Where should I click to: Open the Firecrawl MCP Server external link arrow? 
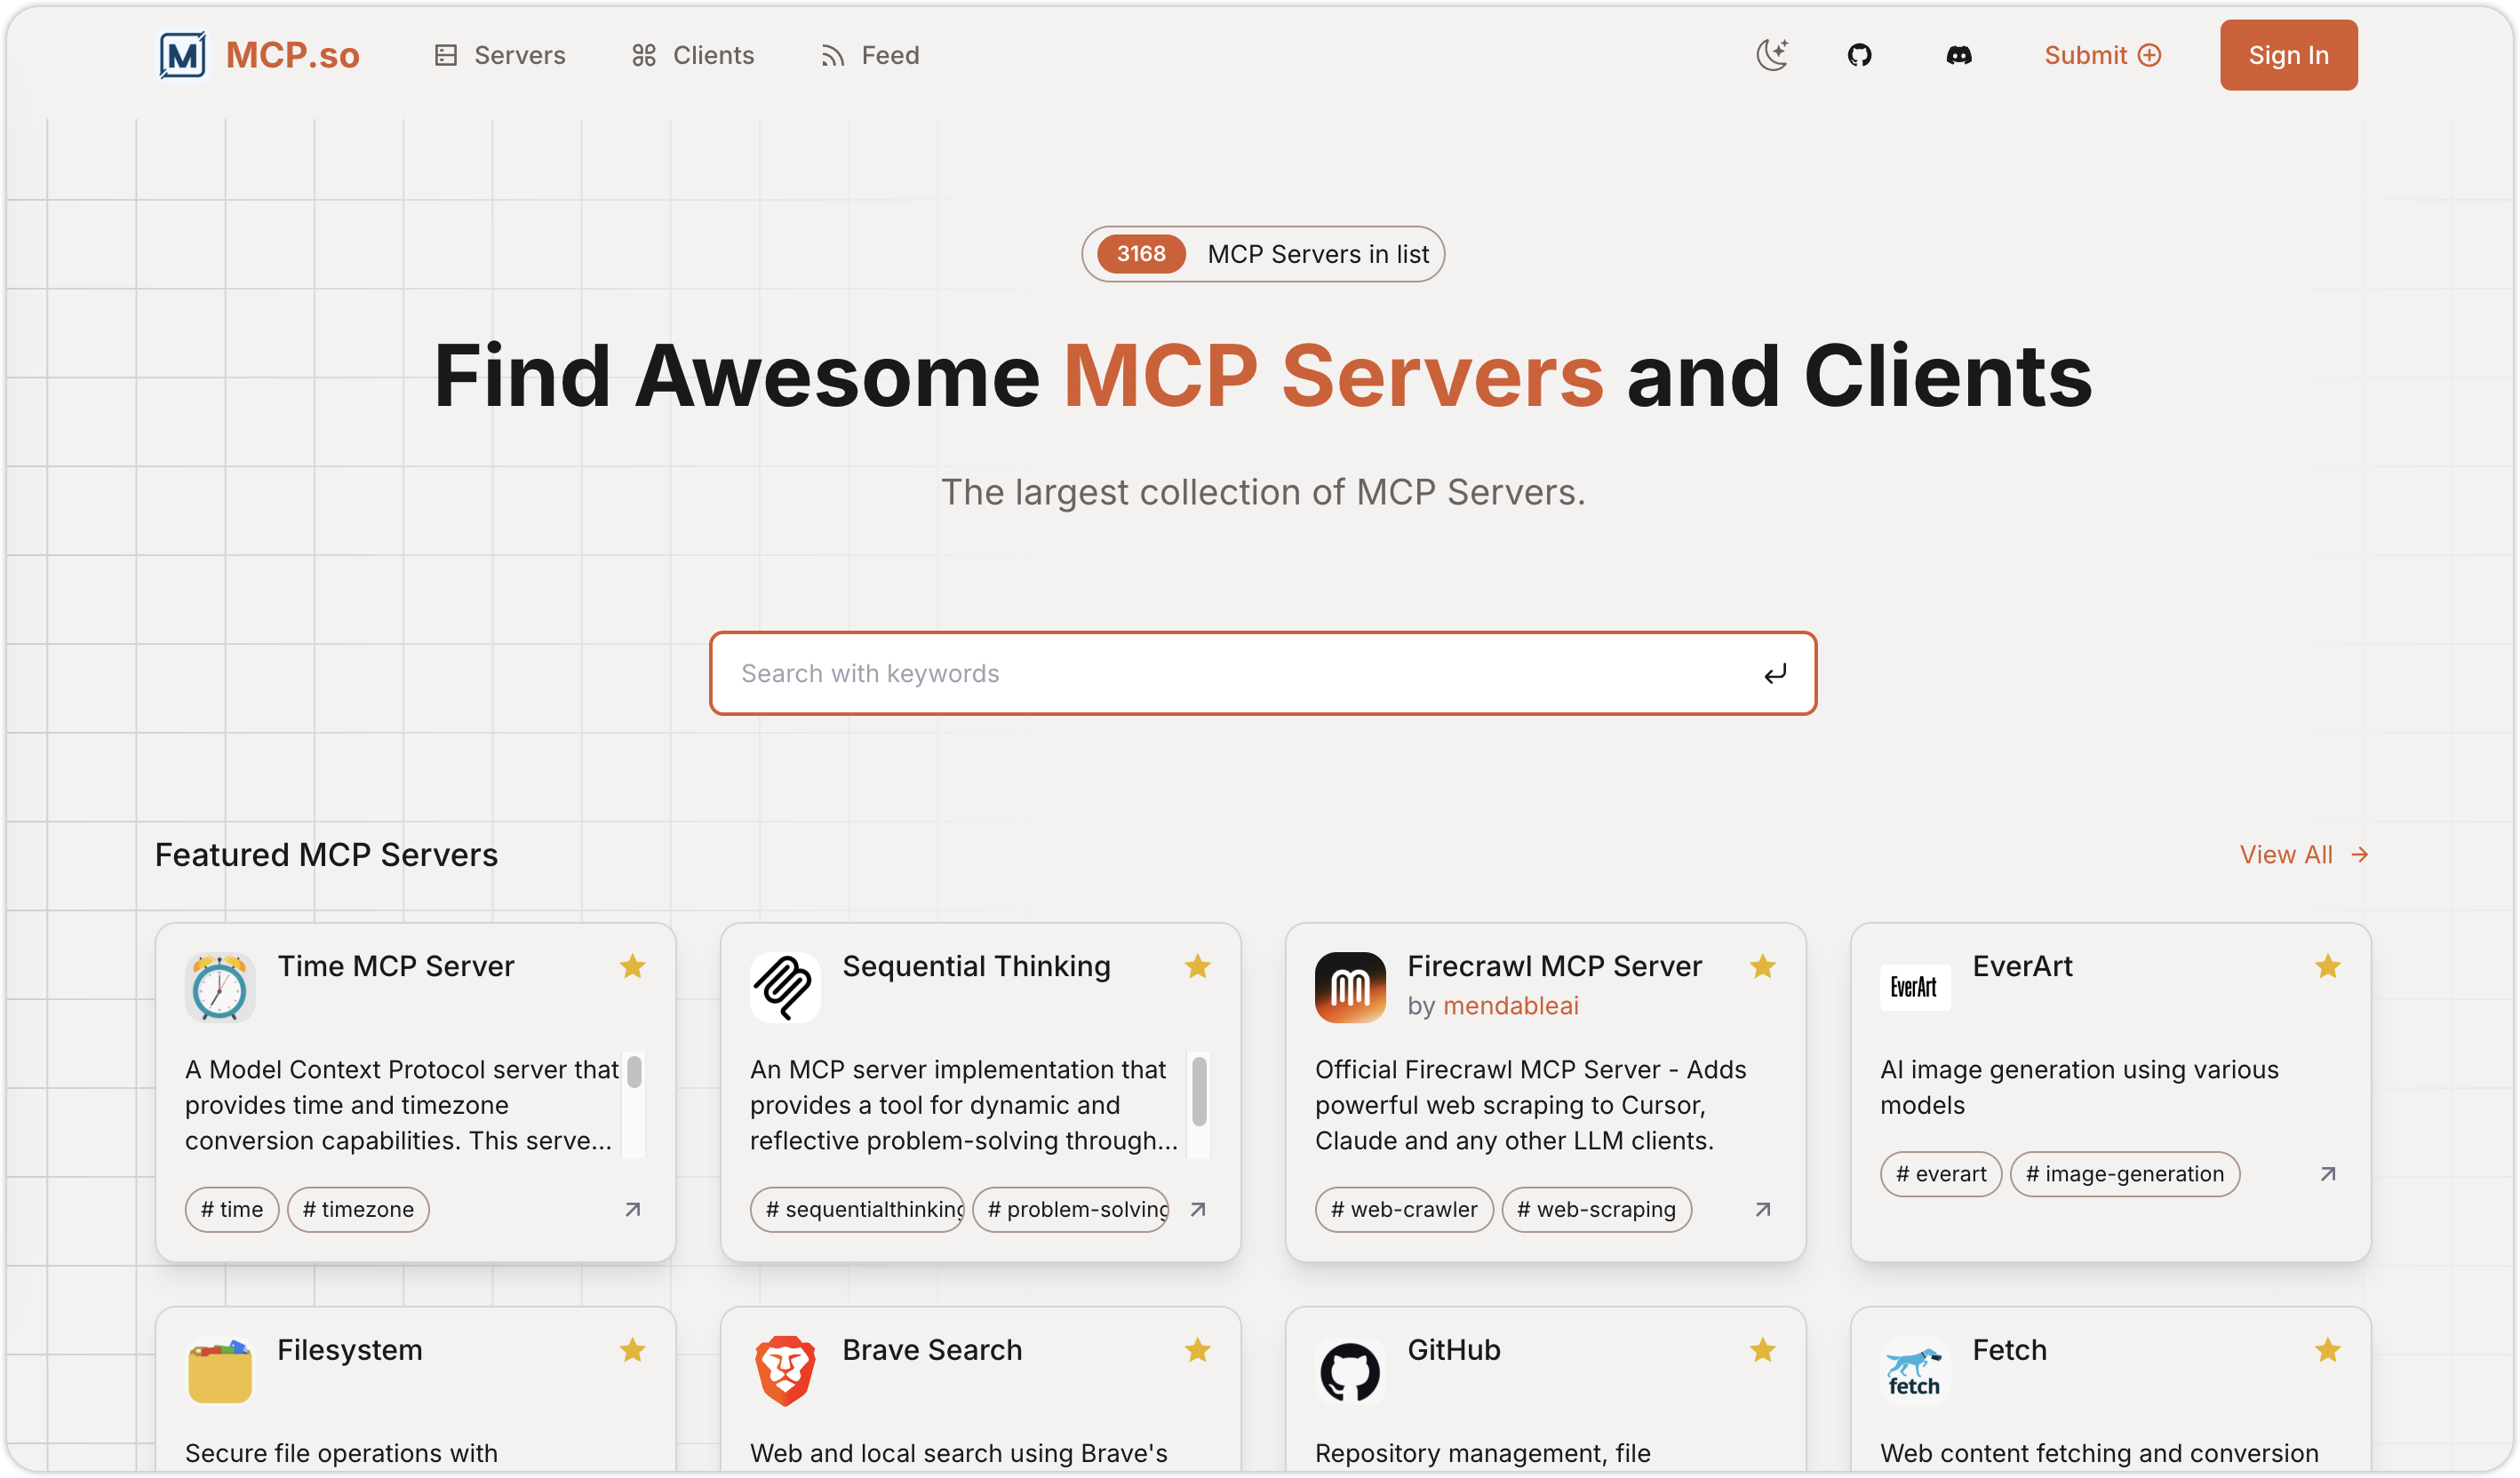[1762, 1209]
